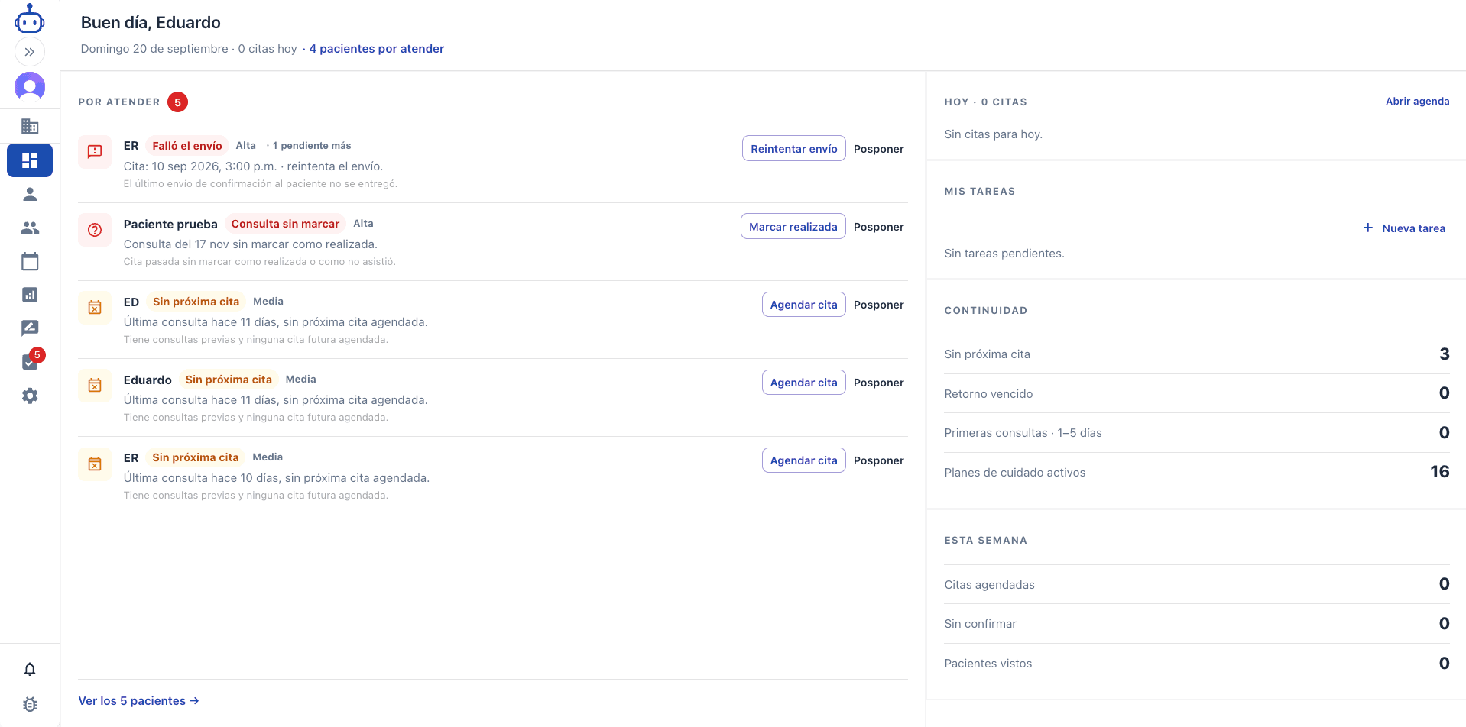
Task: Select the dashboard grid icon
Action: pos(30,160)
